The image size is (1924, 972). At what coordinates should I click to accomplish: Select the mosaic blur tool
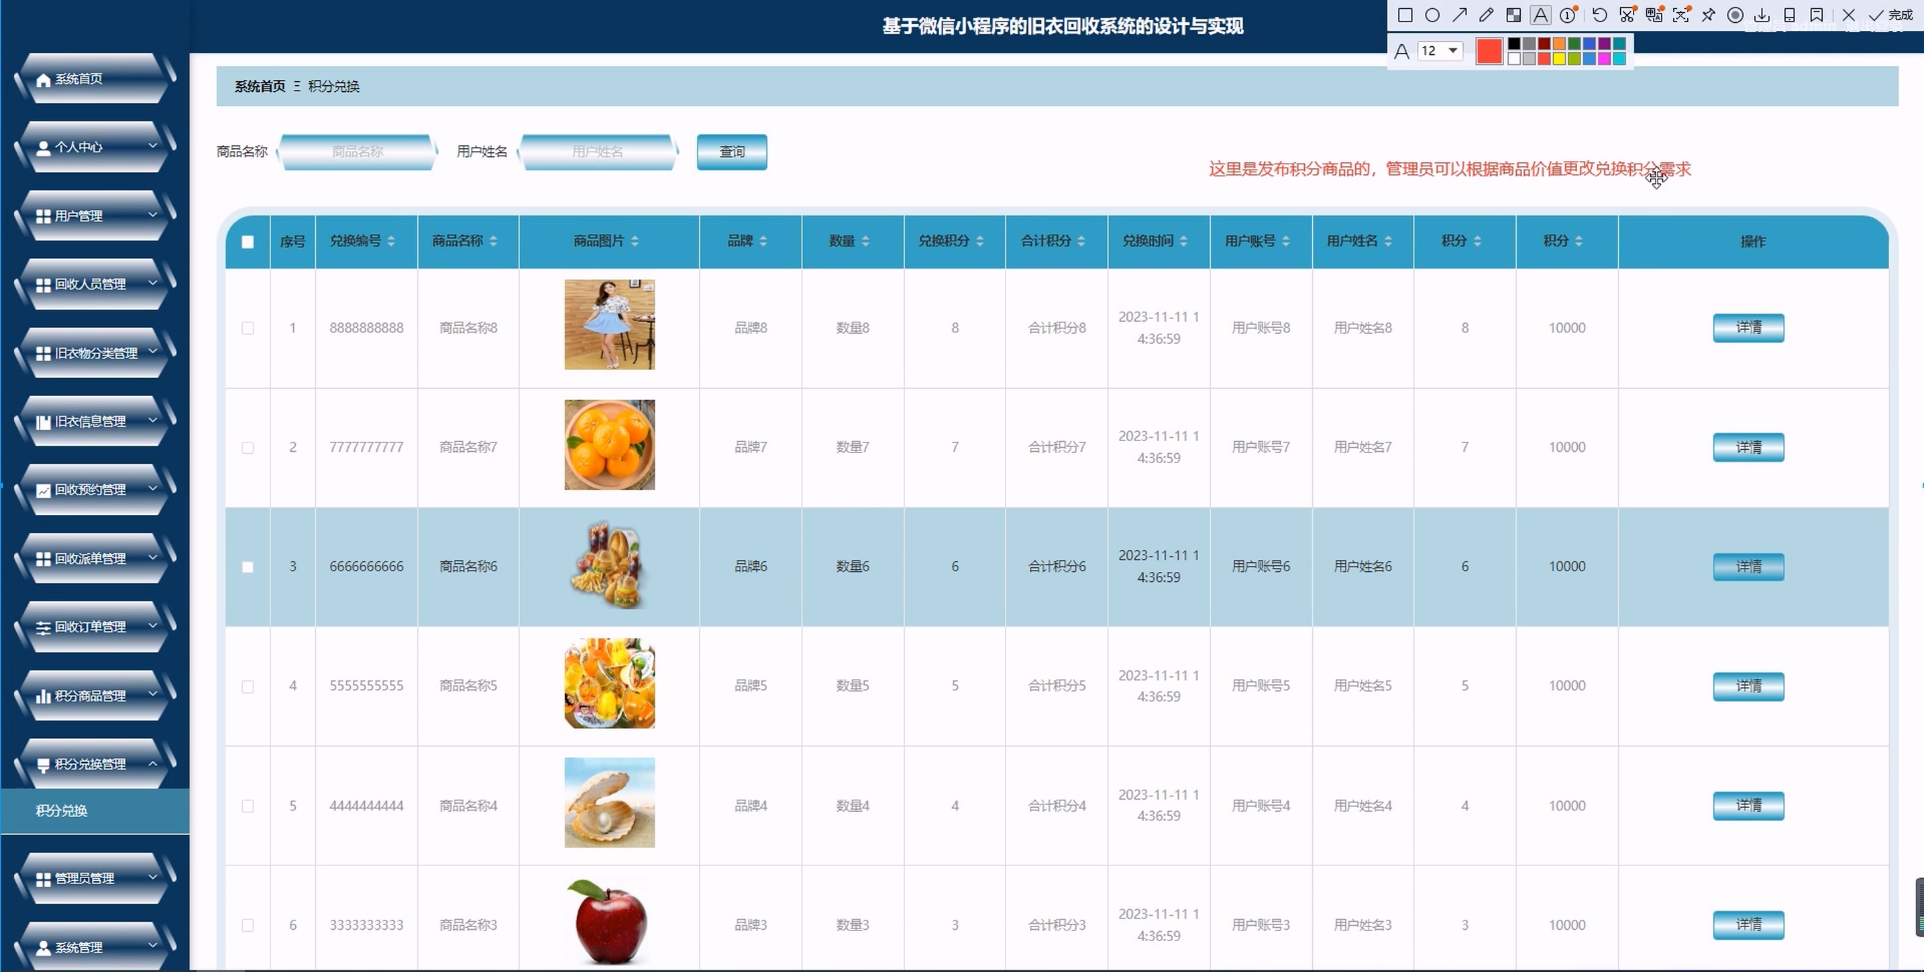tap(1513, 15)
